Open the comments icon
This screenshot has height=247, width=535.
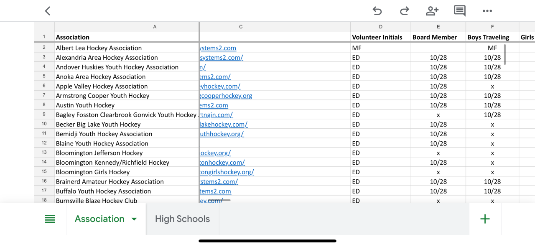(x=460, y=11)
